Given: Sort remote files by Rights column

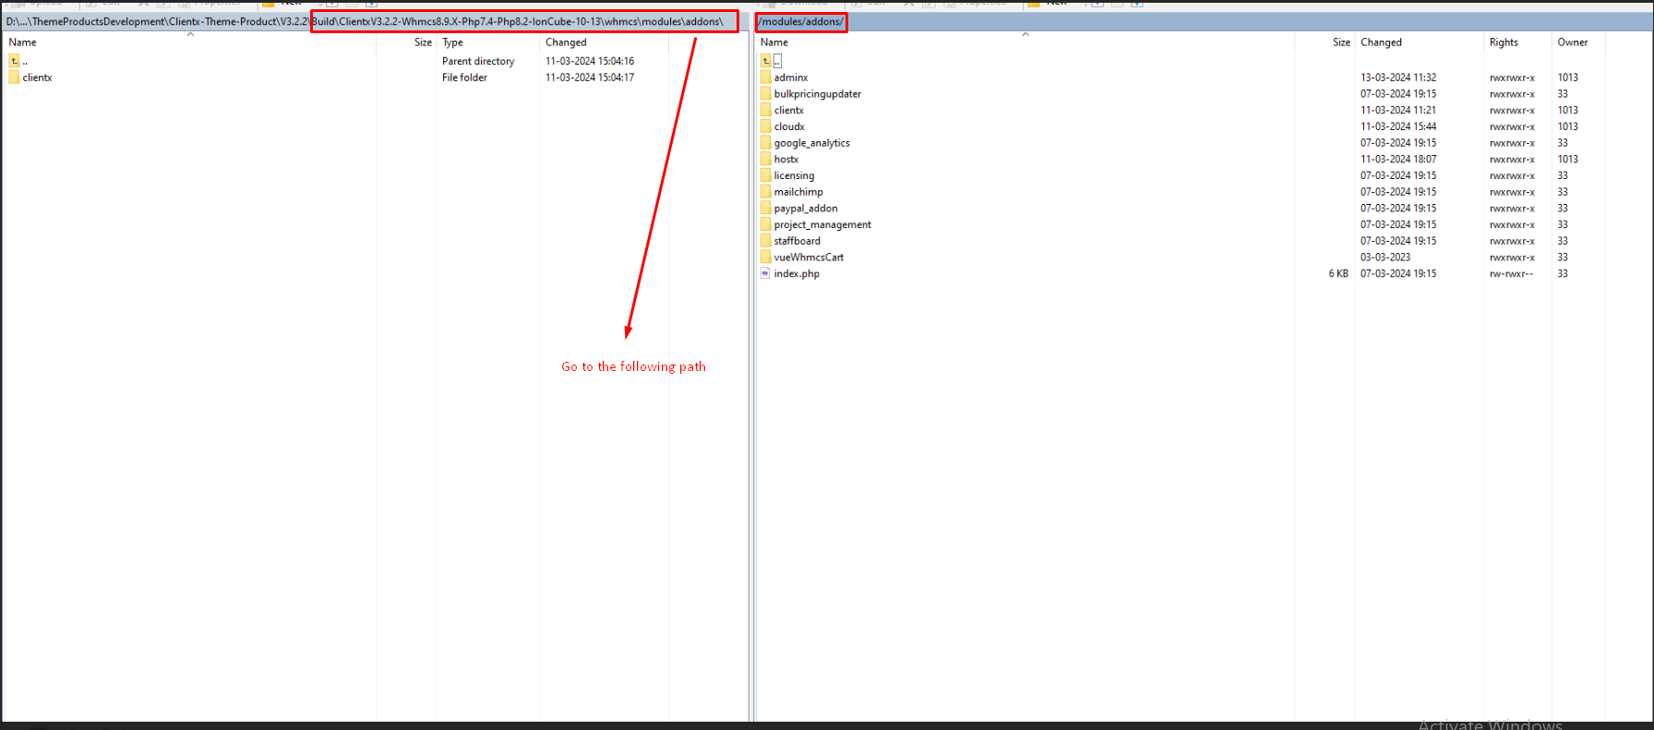Looking at the screenshot, I should pyautogui.click(x=1504, y=42).
